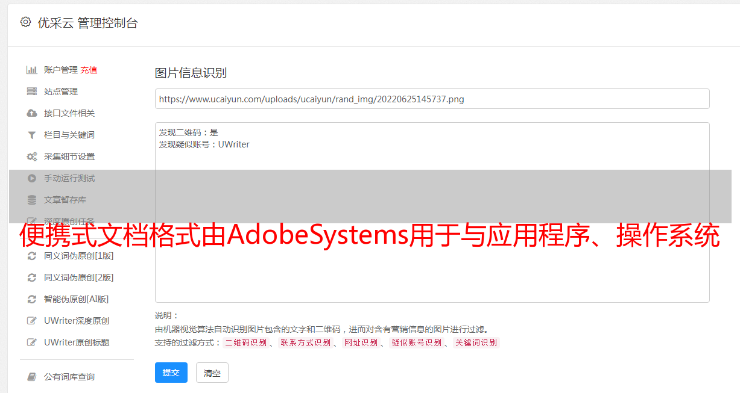Viewport: 740px width, 393px height.
Task: Click the refresh icon for 同义词伪原创[2版]
Action: tap(32, 277)
